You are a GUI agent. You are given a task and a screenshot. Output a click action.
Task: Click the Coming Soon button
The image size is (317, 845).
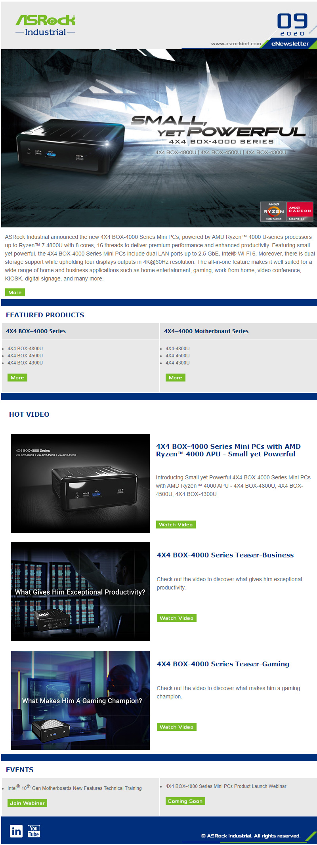pyautogui.click(x=185, y=801)
